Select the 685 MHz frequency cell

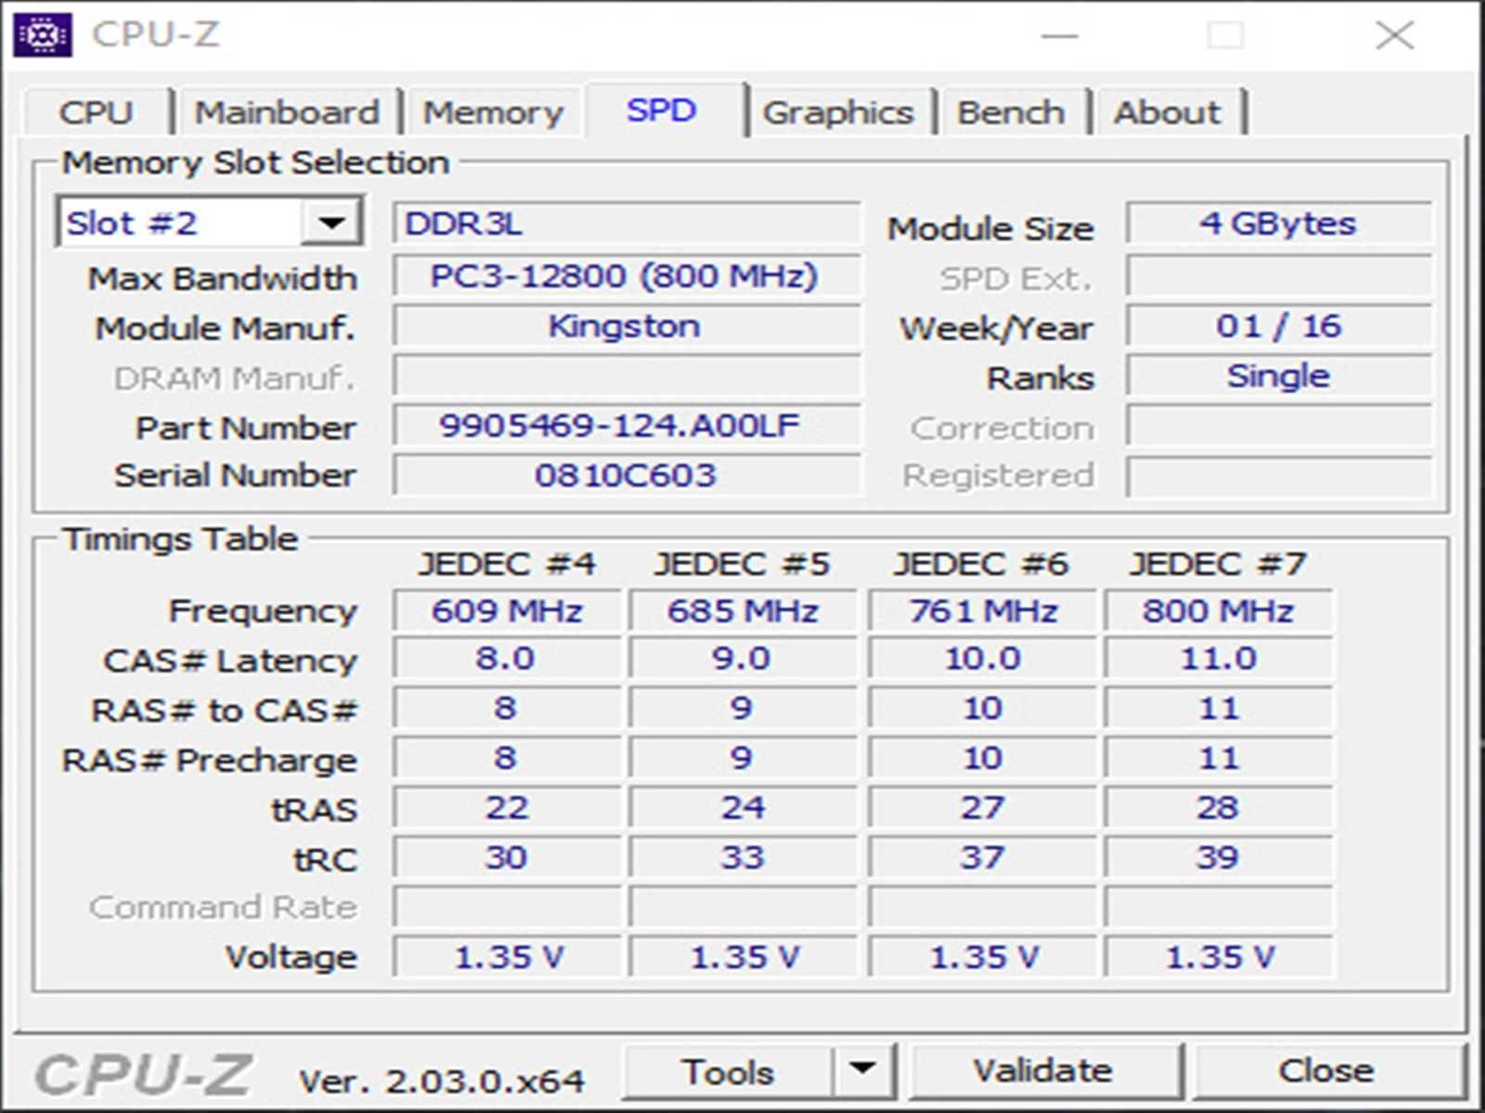click(x=742, y=610)
